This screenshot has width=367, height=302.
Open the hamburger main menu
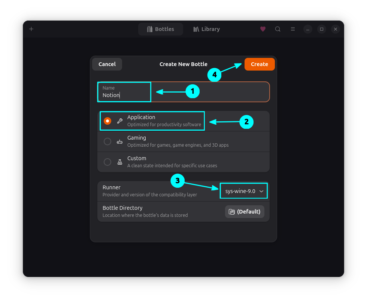click(292, 29)
